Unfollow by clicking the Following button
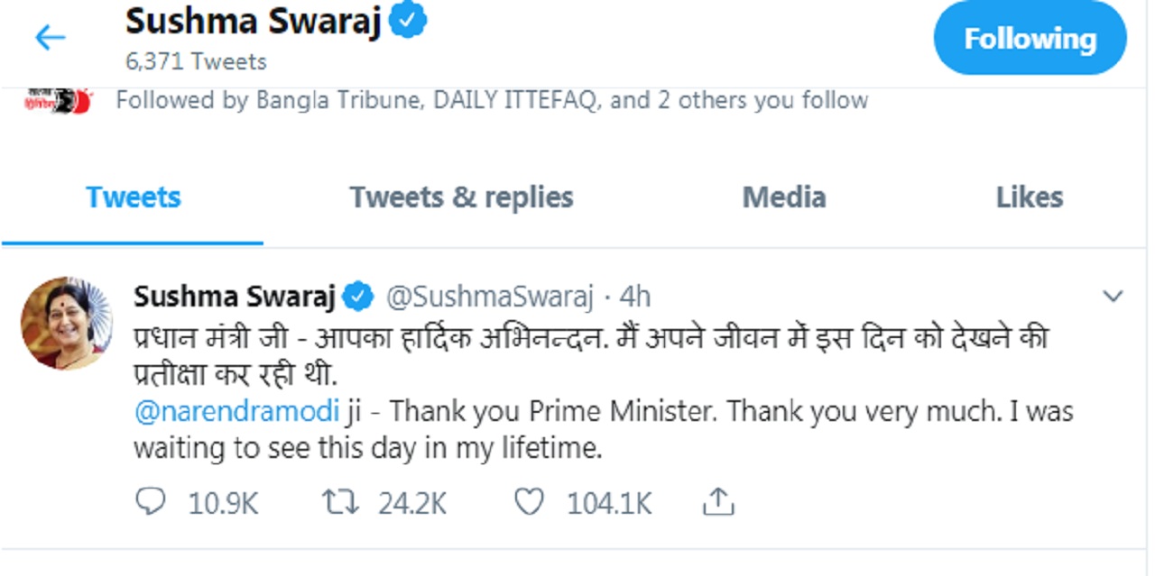This screenshot has height=576, width=1155. pyautogui.click(x=1030, y=39)
